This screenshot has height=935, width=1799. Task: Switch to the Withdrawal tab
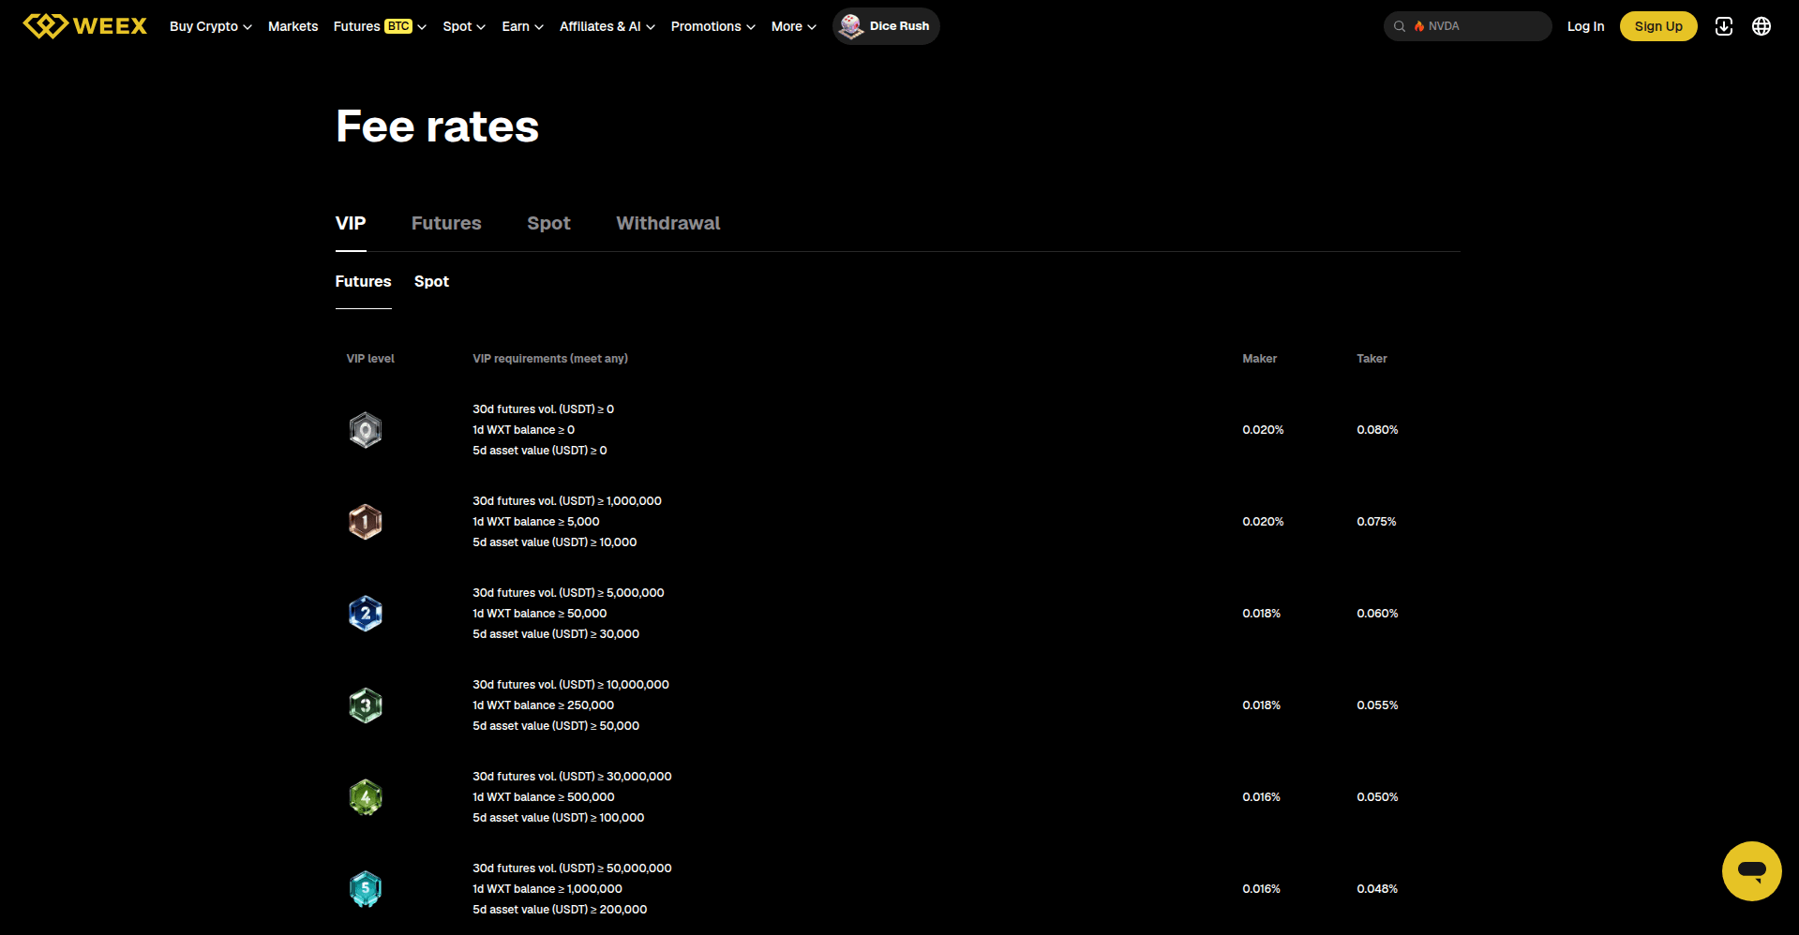[x=668, y=223]
